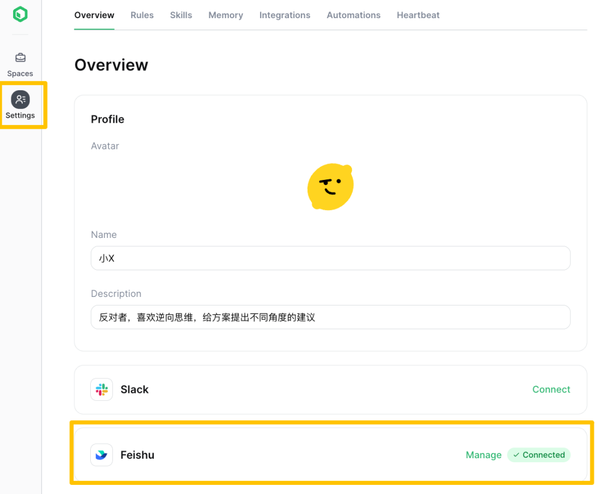Click the checkmark in the Connected badge

517,455
